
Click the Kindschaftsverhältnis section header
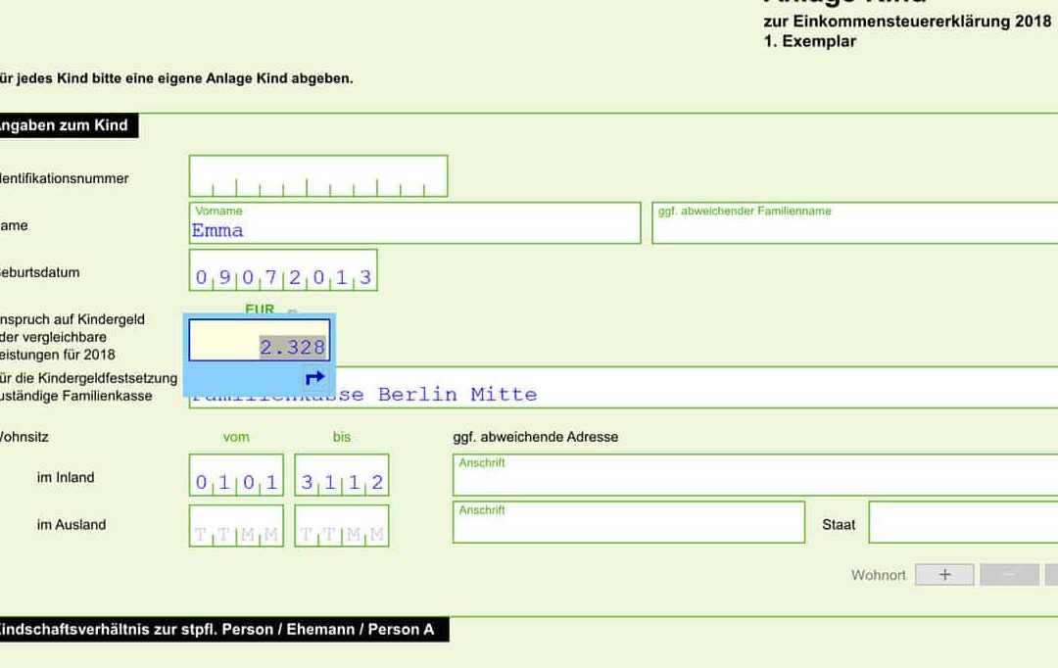(x=216, y=629)
